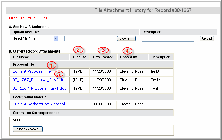Image resolution: width=222 pixels, height=140 pixels.
Task: Click the 'Upload new File:' label
Action: pos(26,32)
